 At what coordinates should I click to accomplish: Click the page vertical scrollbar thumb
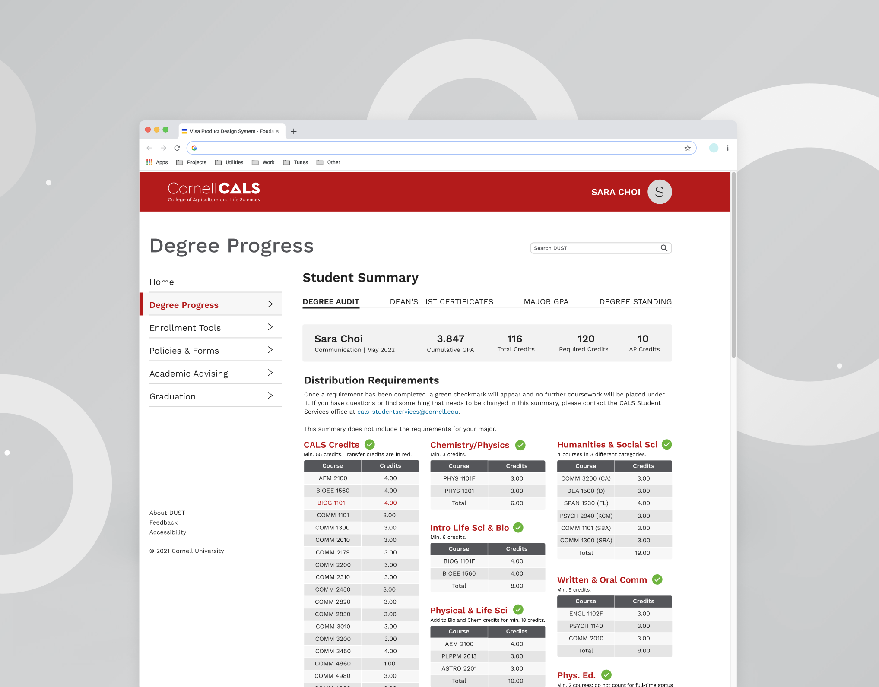(x=733, y=265)
